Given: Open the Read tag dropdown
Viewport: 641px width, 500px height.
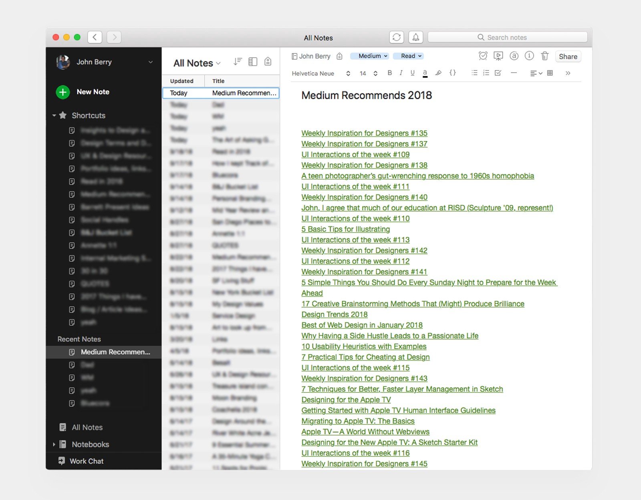Looking at the screenshot, I should click(408, 56).
